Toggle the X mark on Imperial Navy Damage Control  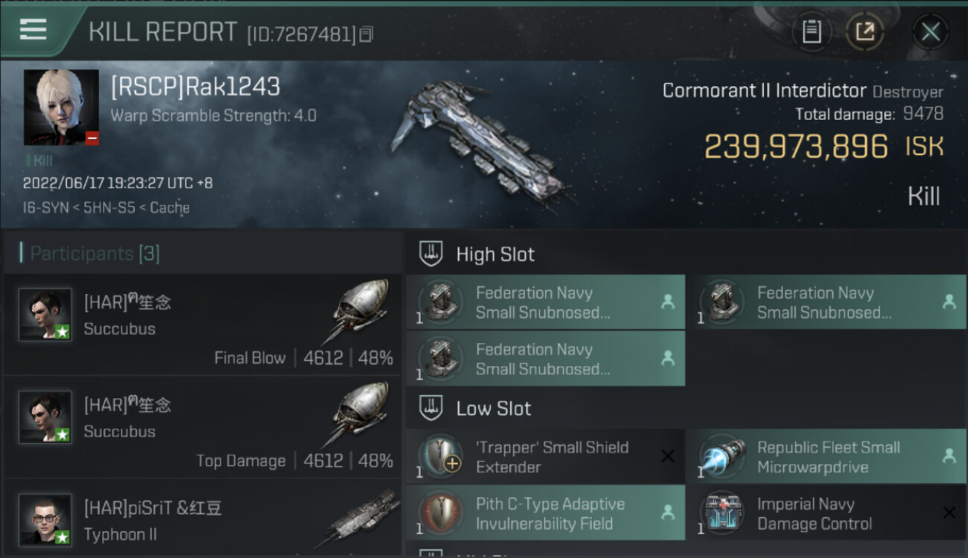[x=949, y=513]
